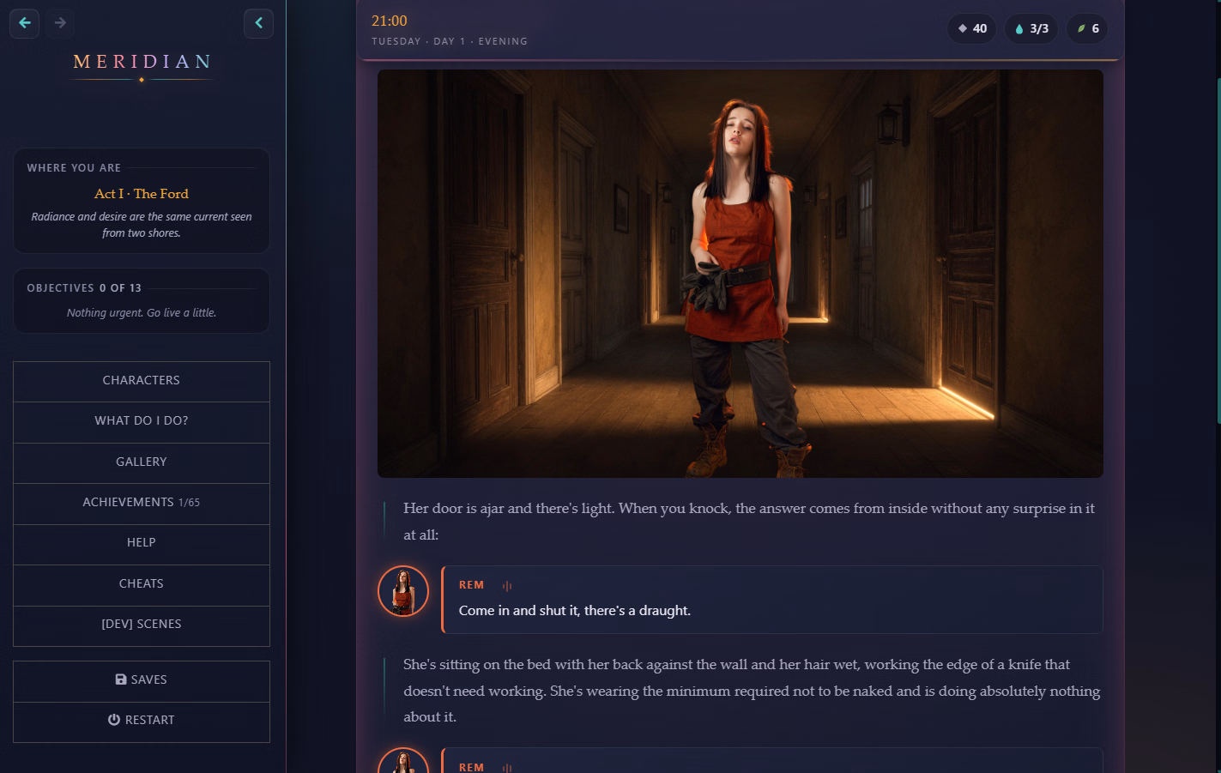Click 'OBJECTIVES 0 OF 13' header
Image resolution: width=1221 pixels, height=773 pixels.
coord(84,288)
